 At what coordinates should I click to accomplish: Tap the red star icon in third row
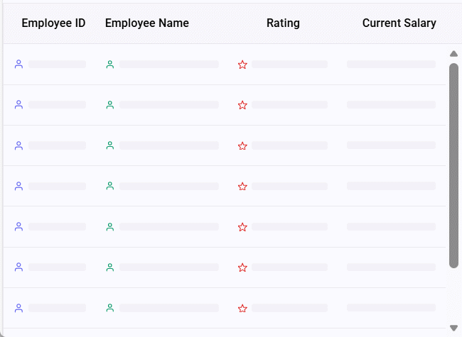[x=242, y=146]
